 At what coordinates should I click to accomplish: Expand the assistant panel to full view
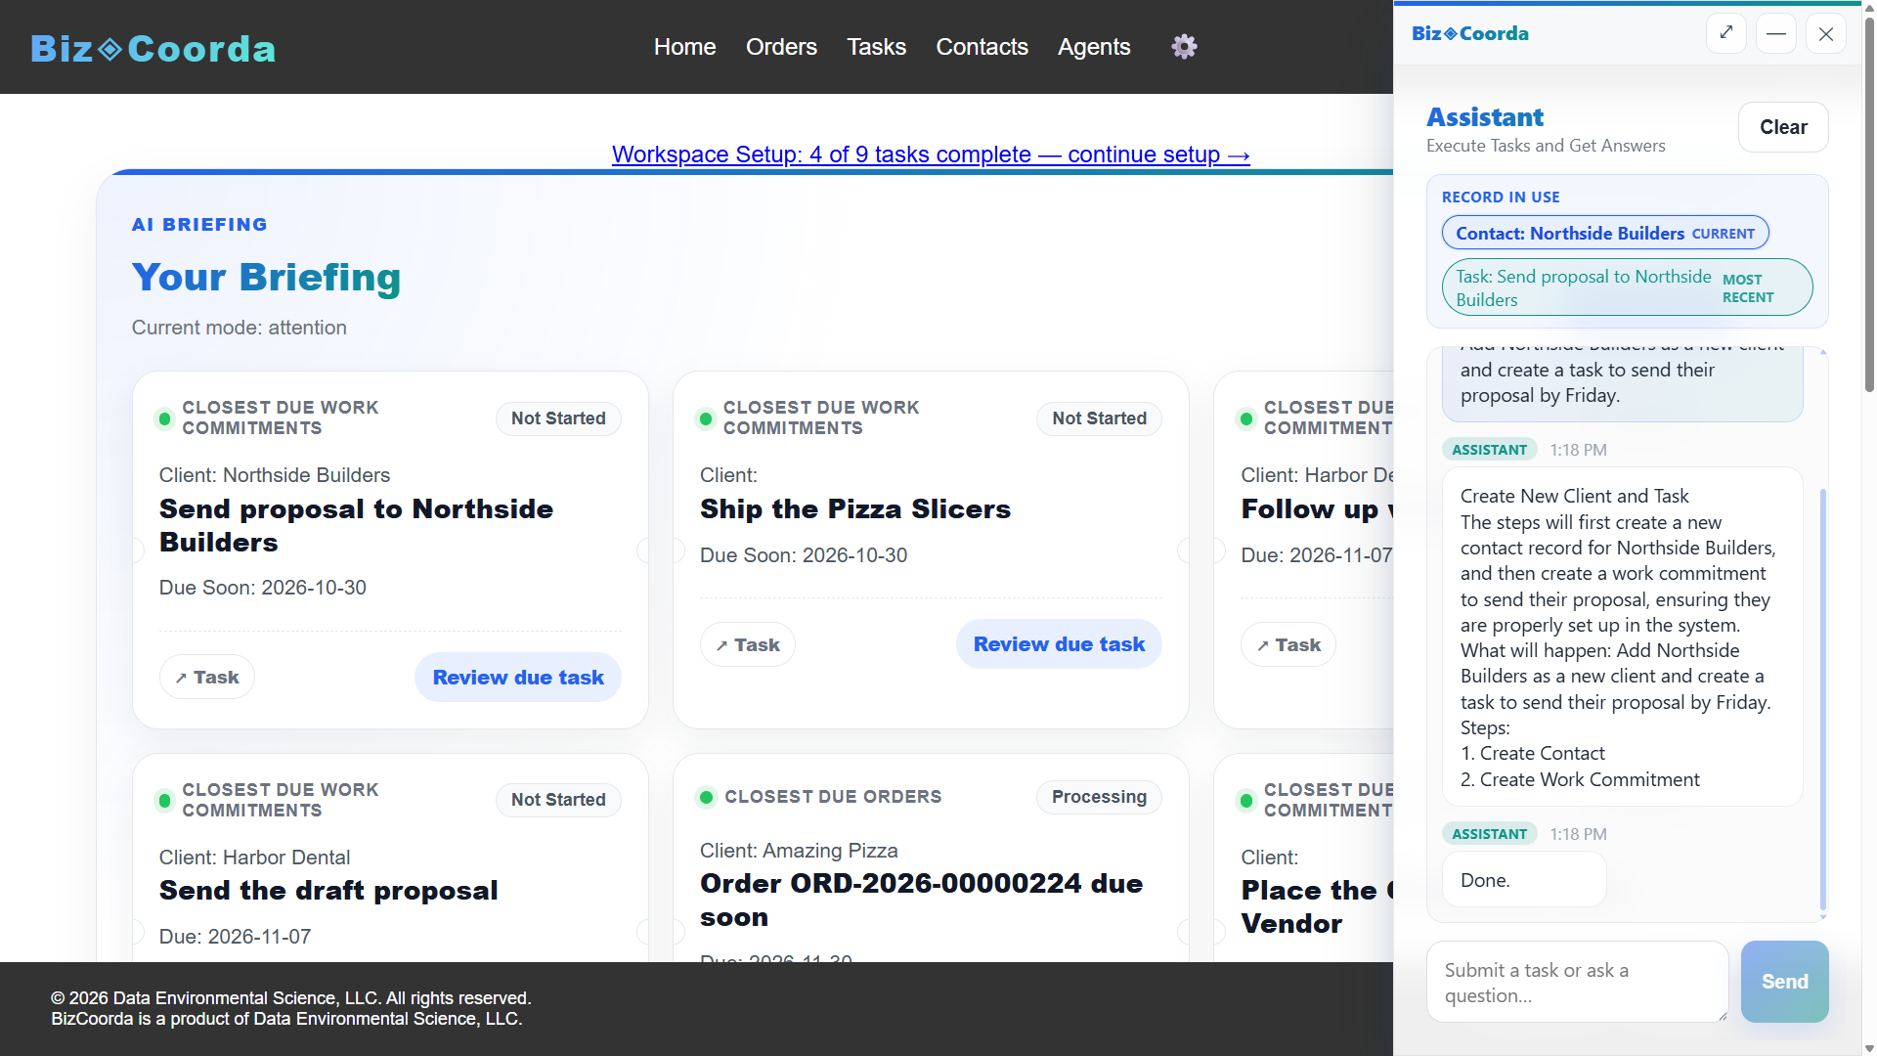pyautogui.click(x=1726, y=33)
